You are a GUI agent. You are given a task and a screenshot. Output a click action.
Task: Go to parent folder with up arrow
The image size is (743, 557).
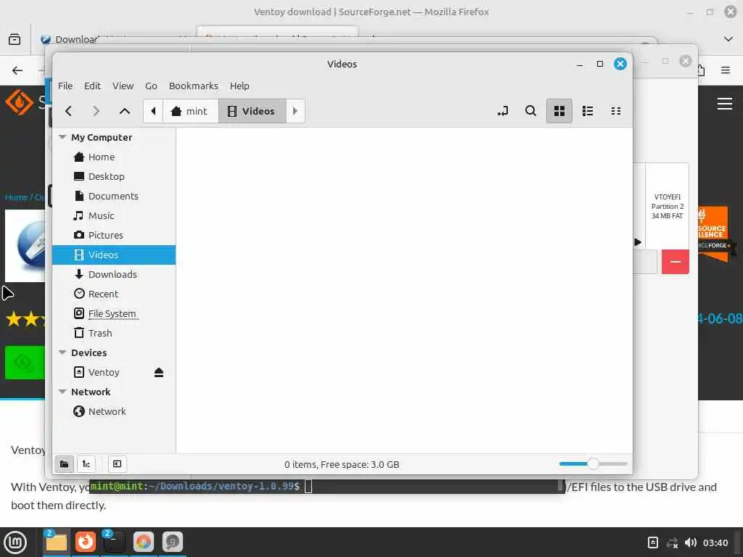[125, 111]
